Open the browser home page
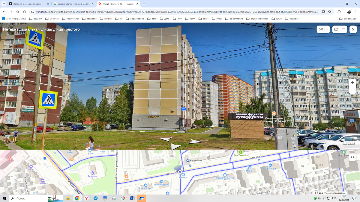The height and width of the screenshot is (202, 360). click(24, 12)
